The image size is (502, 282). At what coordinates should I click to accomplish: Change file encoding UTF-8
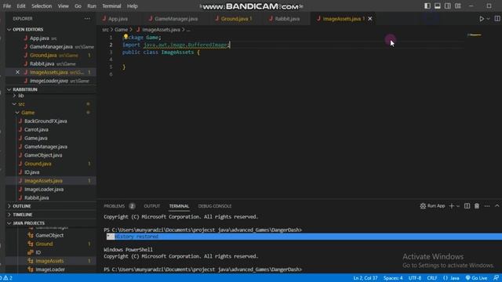415,278
